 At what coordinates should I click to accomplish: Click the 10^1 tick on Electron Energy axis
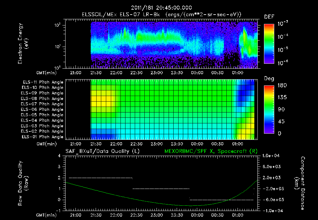pos(57,47)
